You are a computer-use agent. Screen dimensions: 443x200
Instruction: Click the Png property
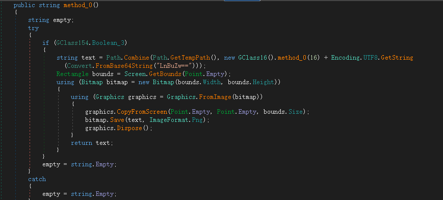coord(197,120)
